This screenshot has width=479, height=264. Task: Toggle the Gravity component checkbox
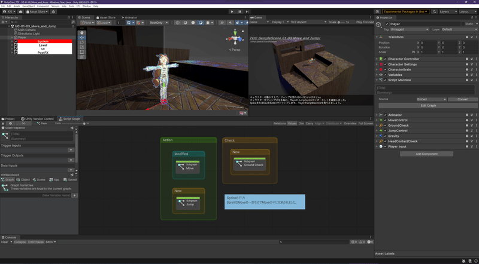tap(385, 136)
